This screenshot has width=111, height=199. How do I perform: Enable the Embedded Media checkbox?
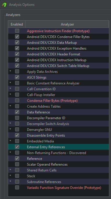17,141
